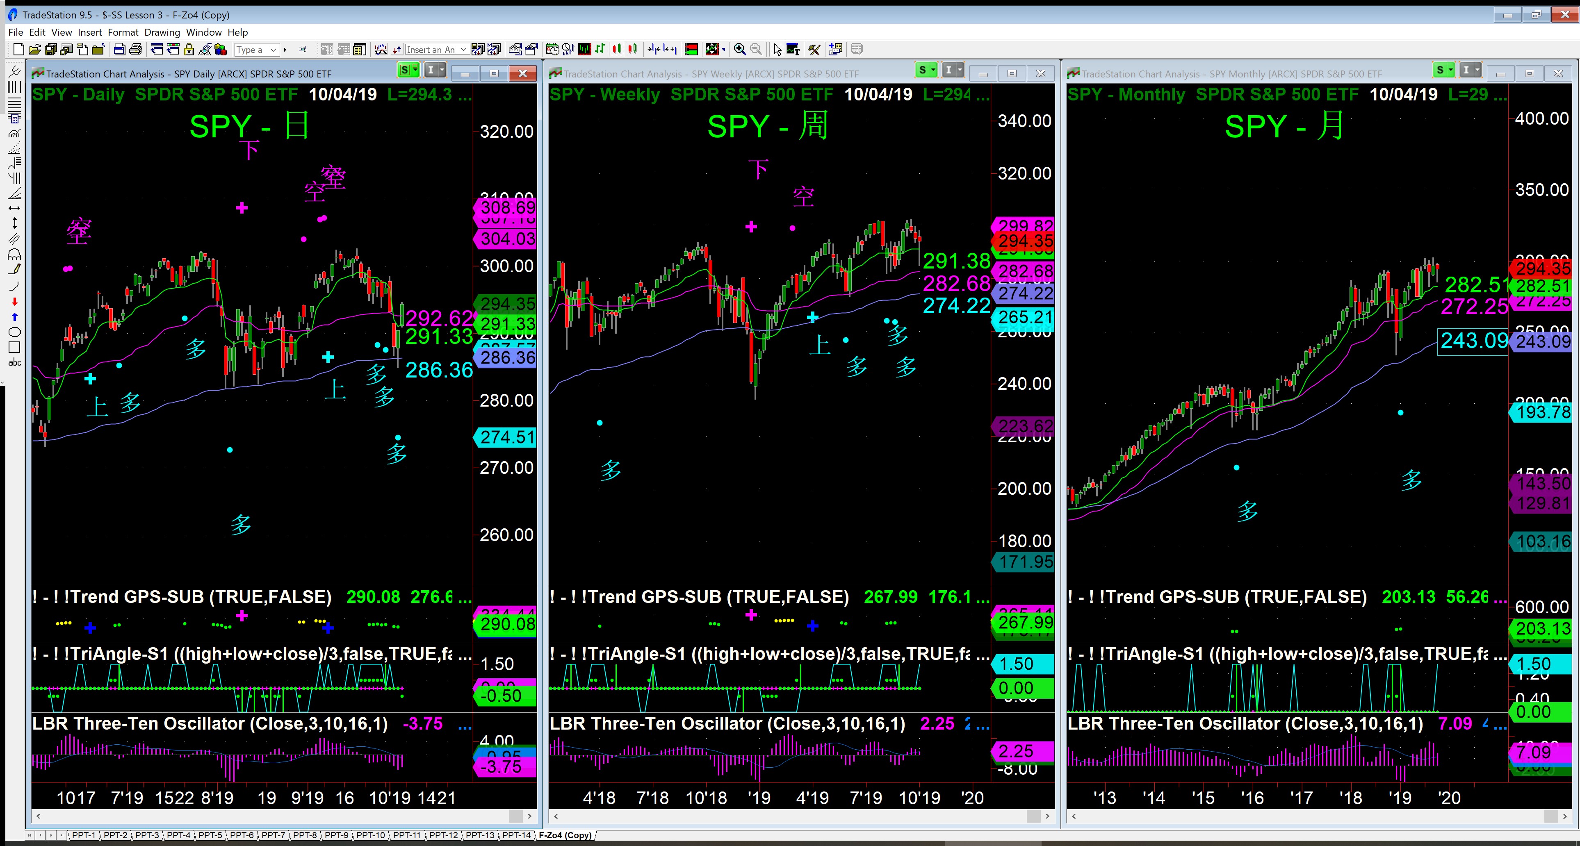
Task: Click the green chart-on-black icon
Action: tap(584, 50)
